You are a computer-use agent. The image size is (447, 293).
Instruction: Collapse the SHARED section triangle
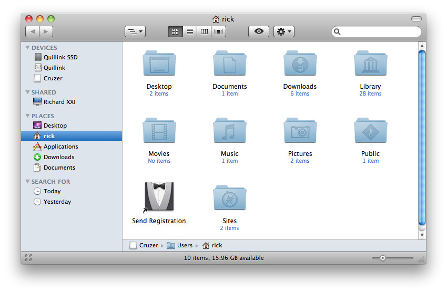(x=28, y=92)
